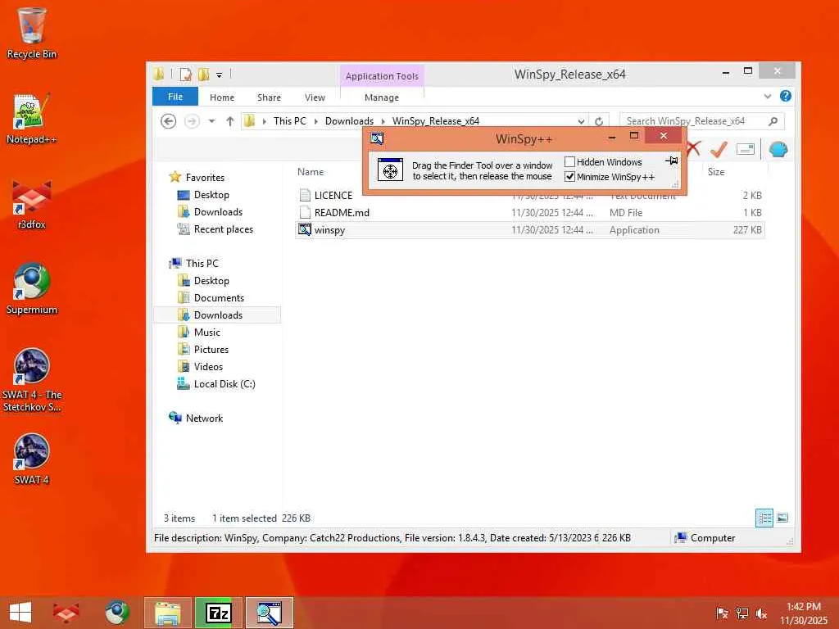The image size is (839, 629).
Task: Open recent locations dropdown arrow
Action: point(212,121)
